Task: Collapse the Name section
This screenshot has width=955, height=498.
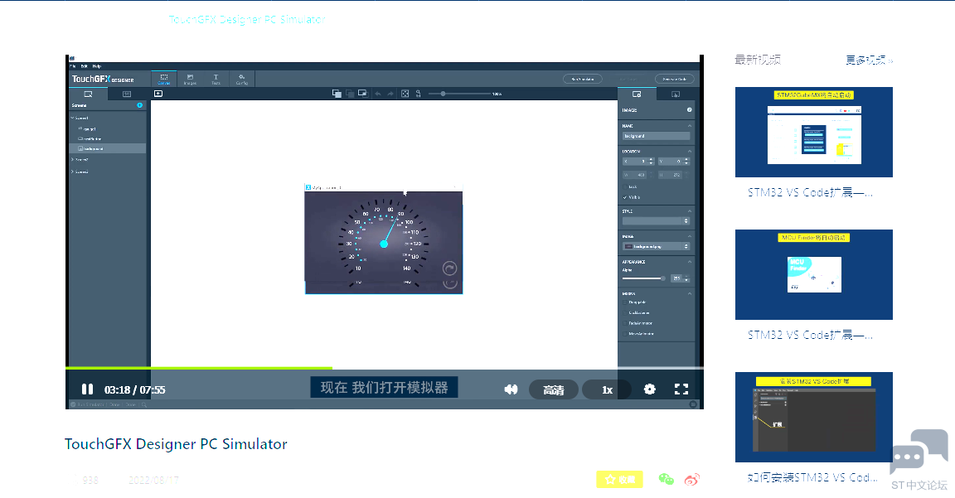Action: coord(690,126)
